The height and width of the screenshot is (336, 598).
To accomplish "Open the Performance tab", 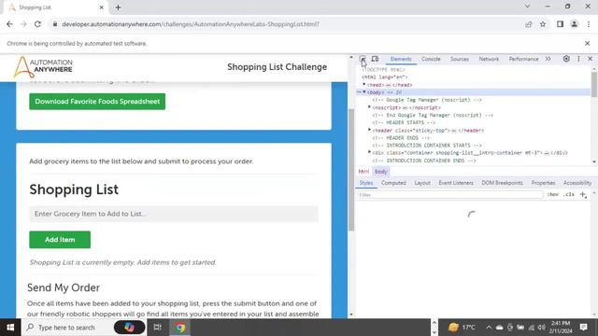I will [x=523, y=59].
